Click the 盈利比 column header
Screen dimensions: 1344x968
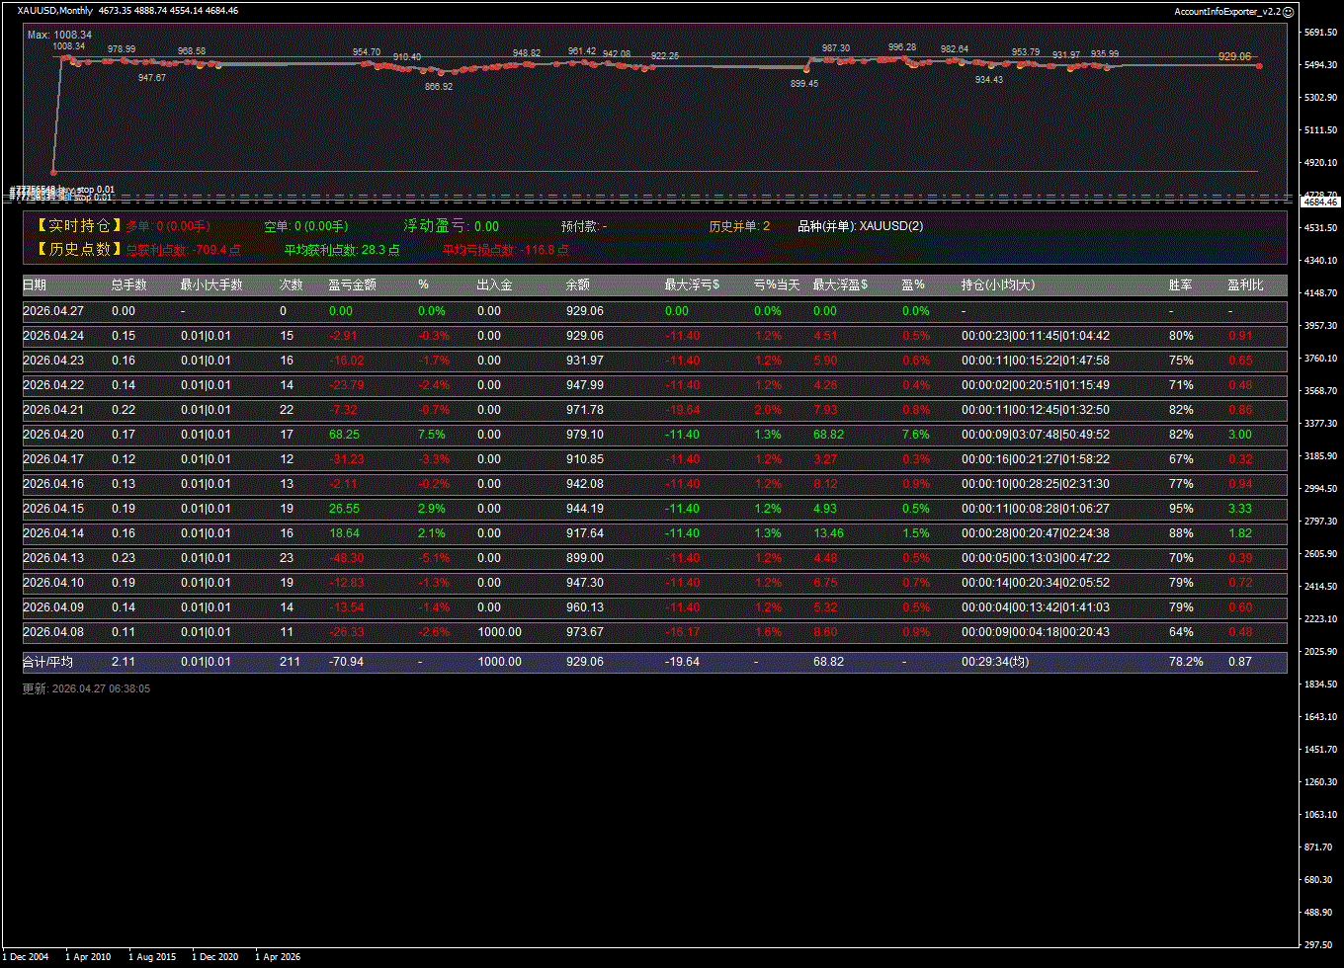tap(1245, 284)
